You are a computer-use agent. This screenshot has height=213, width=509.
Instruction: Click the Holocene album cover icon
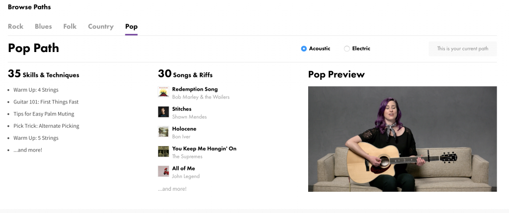tap(163, 132)
